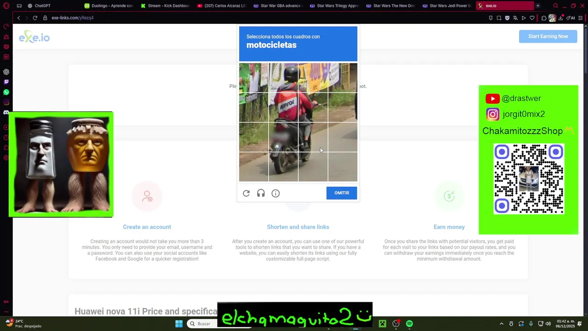Image resolution: width=588 pixels, height=331 pixels.
Task: Click the address bar padlock icon
Action: [x=45, y=17]
